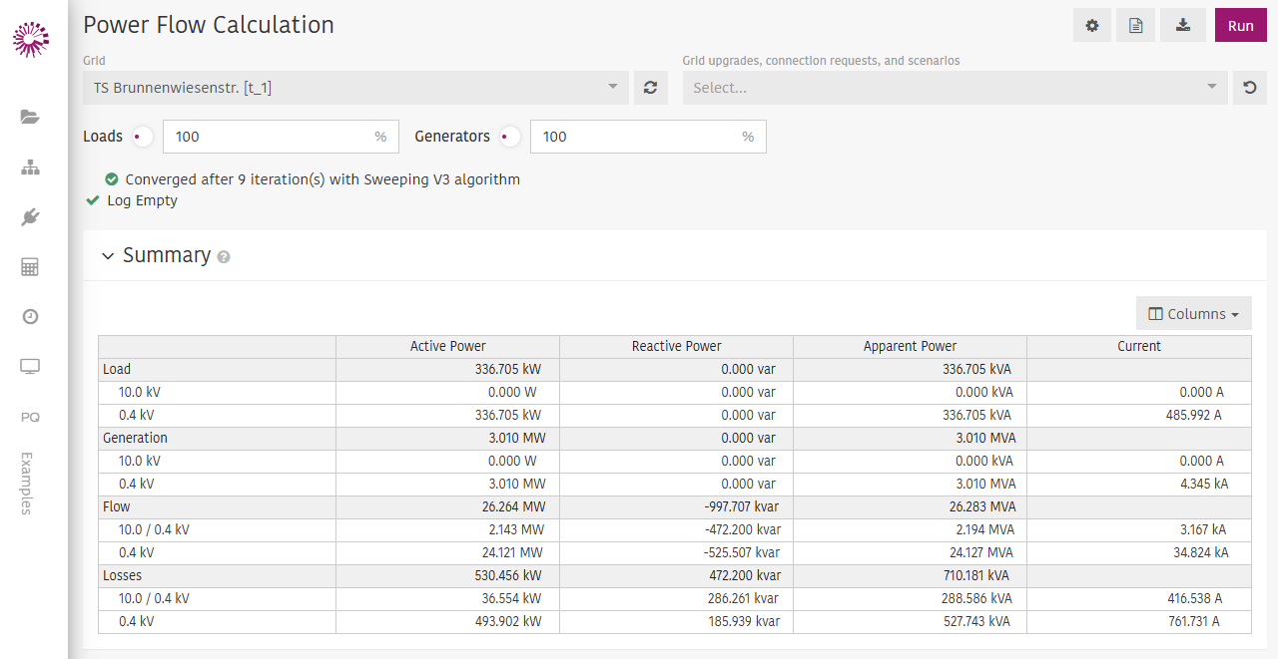
Task: Open the calculator icon in the sidebar
Action: pyautogui.click(x=30, y=266)
